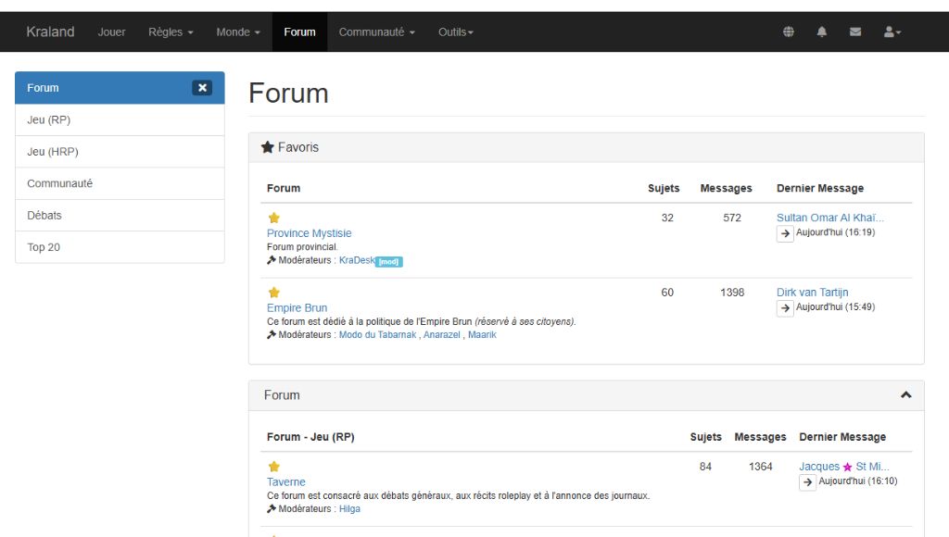Viewport: 949px width, 537px height.
Task: Open the messages envelope icon
Action: (x=855, y=31)
